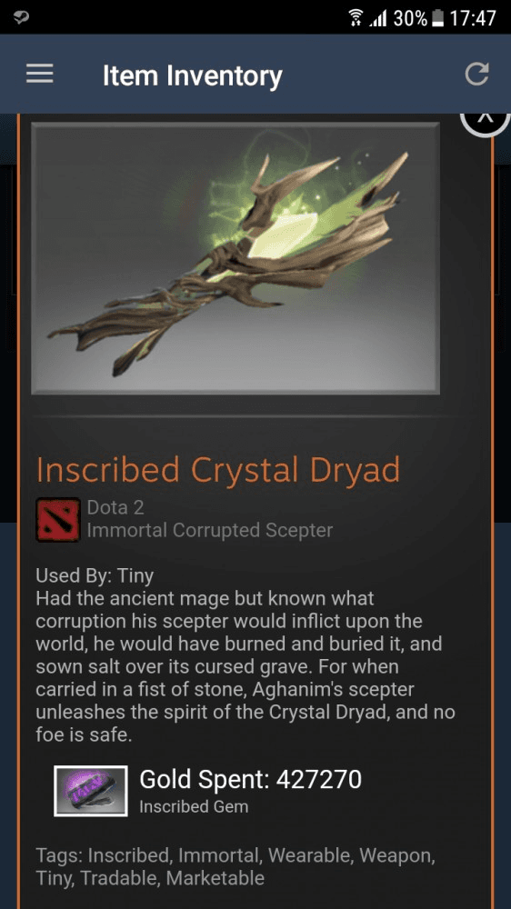Tap the cellular signal strength icon
Image resolution: width=511 pixels, height=909 pixels.
pyautogui.click(x=378, y=18)
